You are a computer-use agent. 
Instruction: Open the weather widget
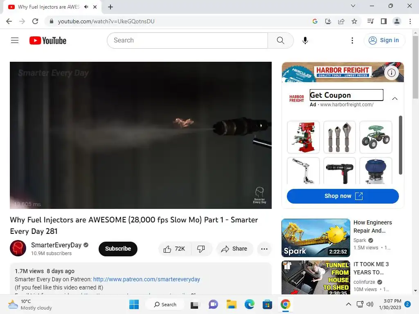(x=29, y=304)
